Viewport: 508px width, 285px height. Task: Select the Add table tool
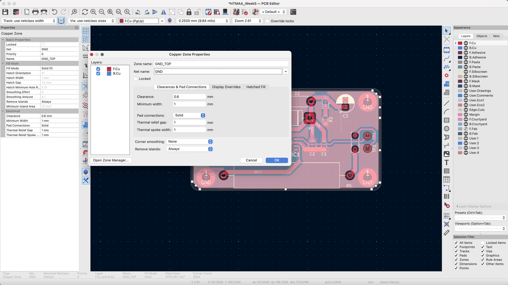coord(446,179)
